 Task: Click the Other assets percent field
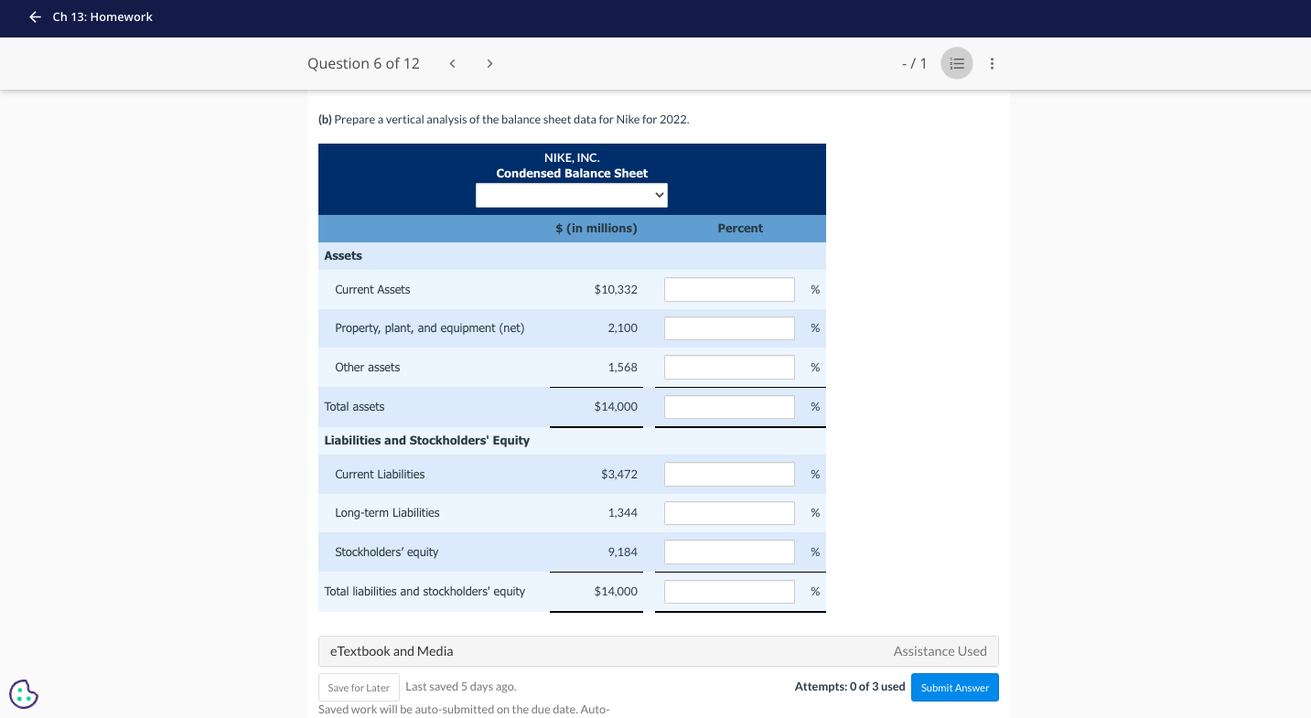[x=729, y=367]
